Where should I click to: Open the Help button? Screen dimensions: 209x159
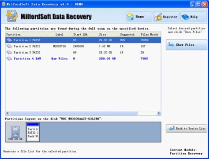[x=194, y=17]
